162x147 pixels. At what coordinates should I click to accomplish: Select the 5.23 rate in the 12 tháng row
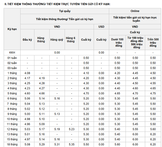[x=71, y=129]
